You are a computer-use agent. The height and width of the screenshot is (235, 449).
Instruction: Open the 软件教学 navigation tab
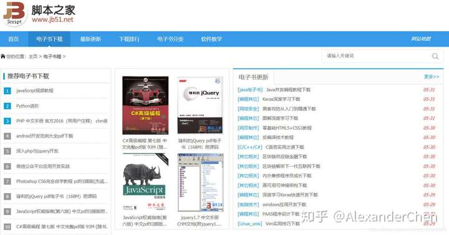[211, 39]
